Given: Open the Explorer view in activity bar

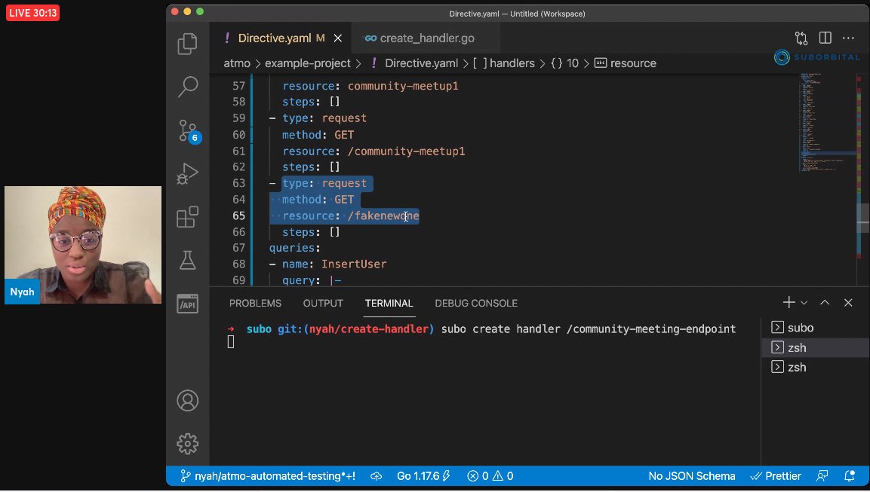Looking at the screenshot, I should 187,44.
